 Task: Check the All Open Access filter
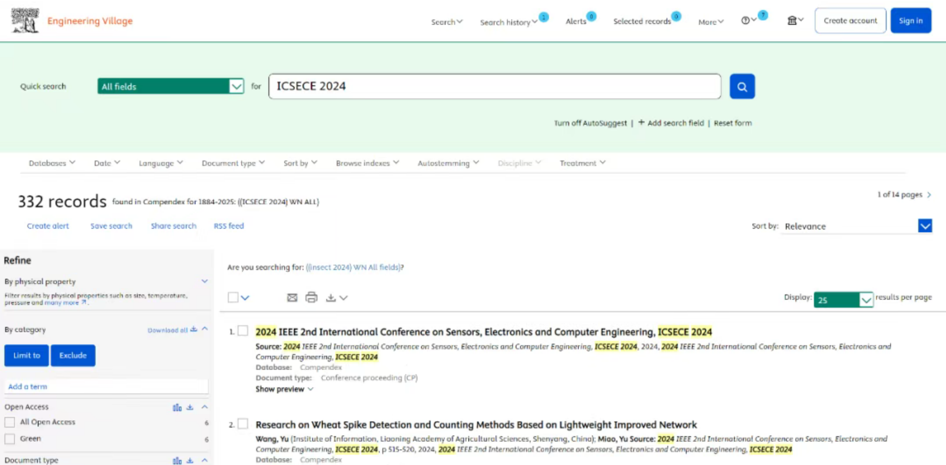point(10,422)
